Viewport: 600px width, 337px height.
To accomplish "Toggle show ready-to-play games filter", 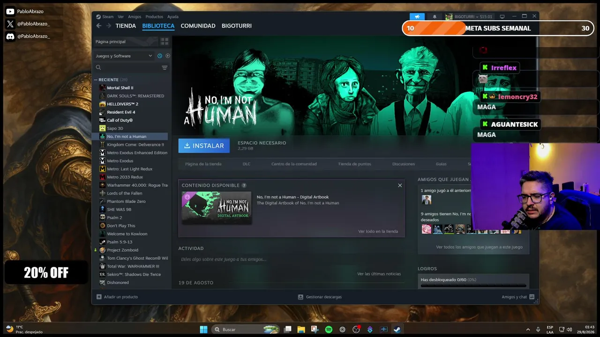I will pyautogui.click(x=168, y=56).
